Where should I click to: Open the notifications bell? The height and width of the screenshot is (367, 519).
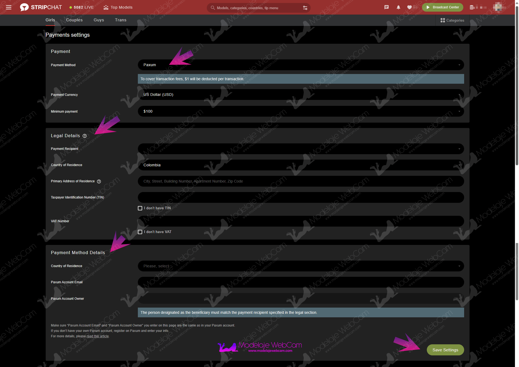[398, 7]
